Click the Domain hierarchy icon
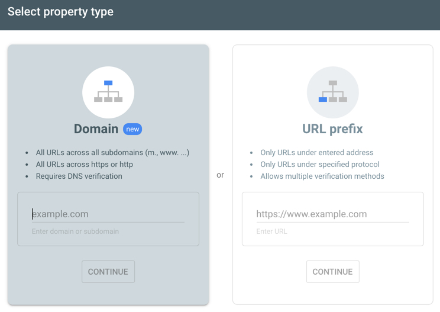This screenshot has width=440, height=312. tap(108, 92)
